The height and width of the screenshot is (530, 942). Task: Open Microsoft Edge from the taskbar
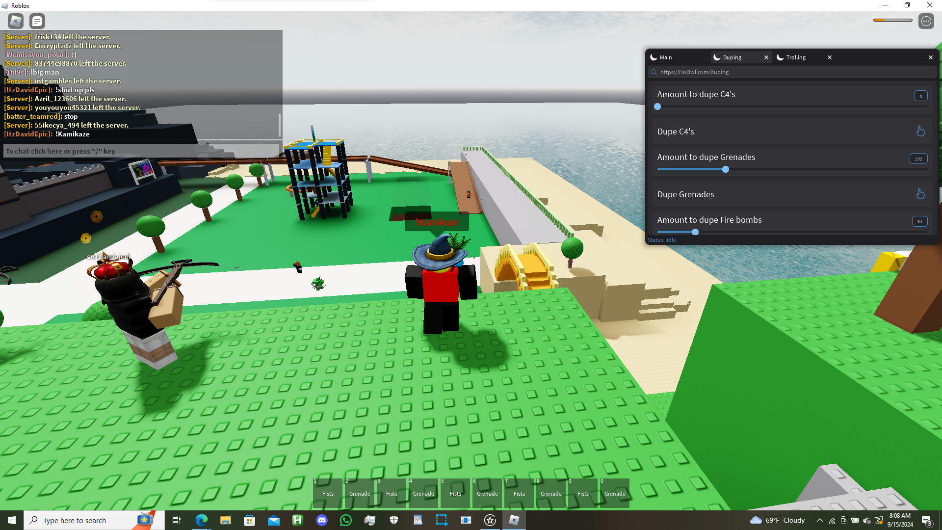click(x=201, y=520)
